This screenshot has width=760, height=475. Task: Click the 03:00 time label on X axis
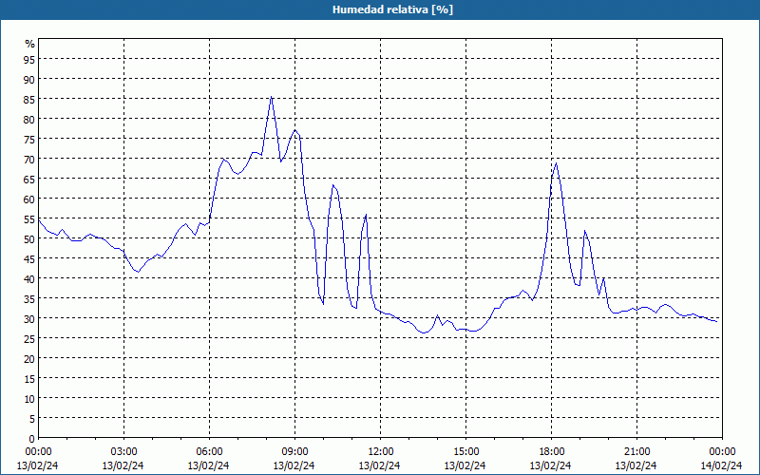(x=123, y=452)
